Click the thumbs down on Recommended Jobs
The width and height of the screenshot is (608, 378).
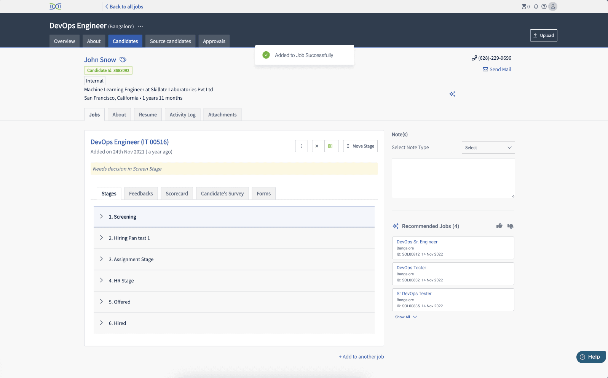click(511, 226)
